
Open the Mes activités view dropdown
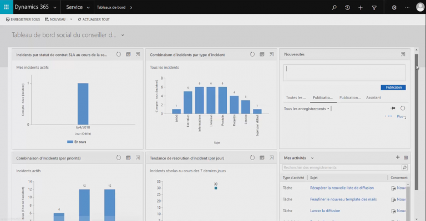312,158
